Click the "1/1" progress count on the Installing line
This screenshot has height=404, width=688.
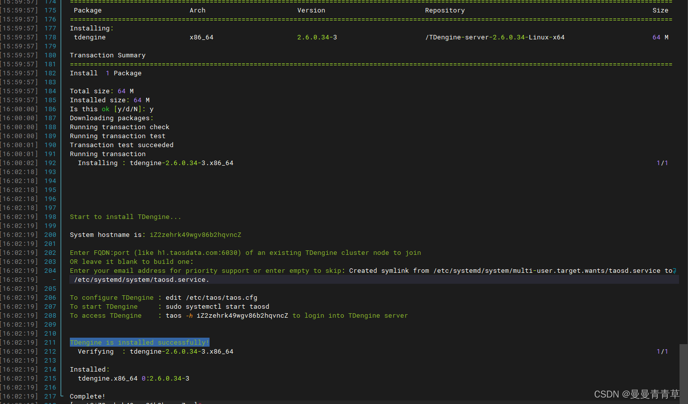663,163
